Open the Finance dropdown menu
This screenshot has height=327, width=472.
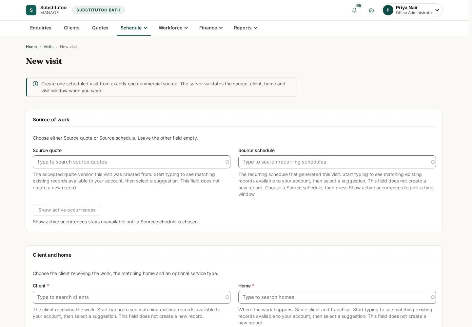click(211, 28)
